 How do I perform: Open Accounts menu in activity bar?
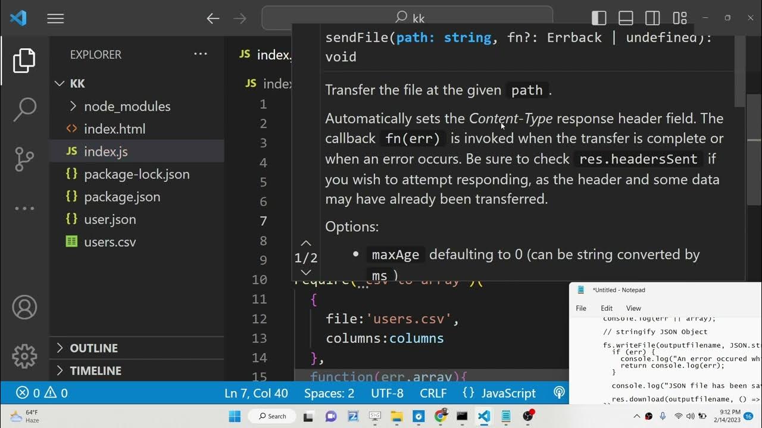(x=24, y=307)
